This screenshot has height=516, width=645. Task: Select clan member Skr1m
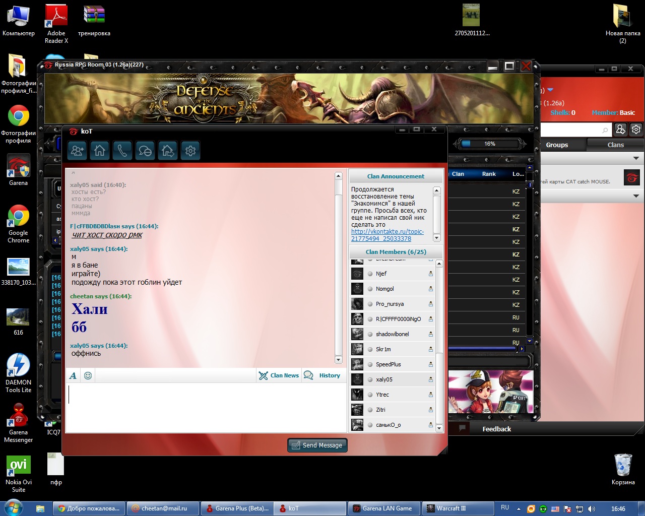(x=393, y=349)
